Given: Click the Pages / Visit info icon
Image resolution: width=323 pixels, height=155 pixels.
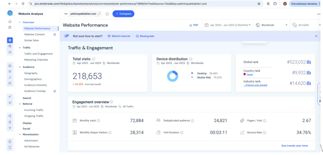Looking at the screenshot, I should point(265,121).
